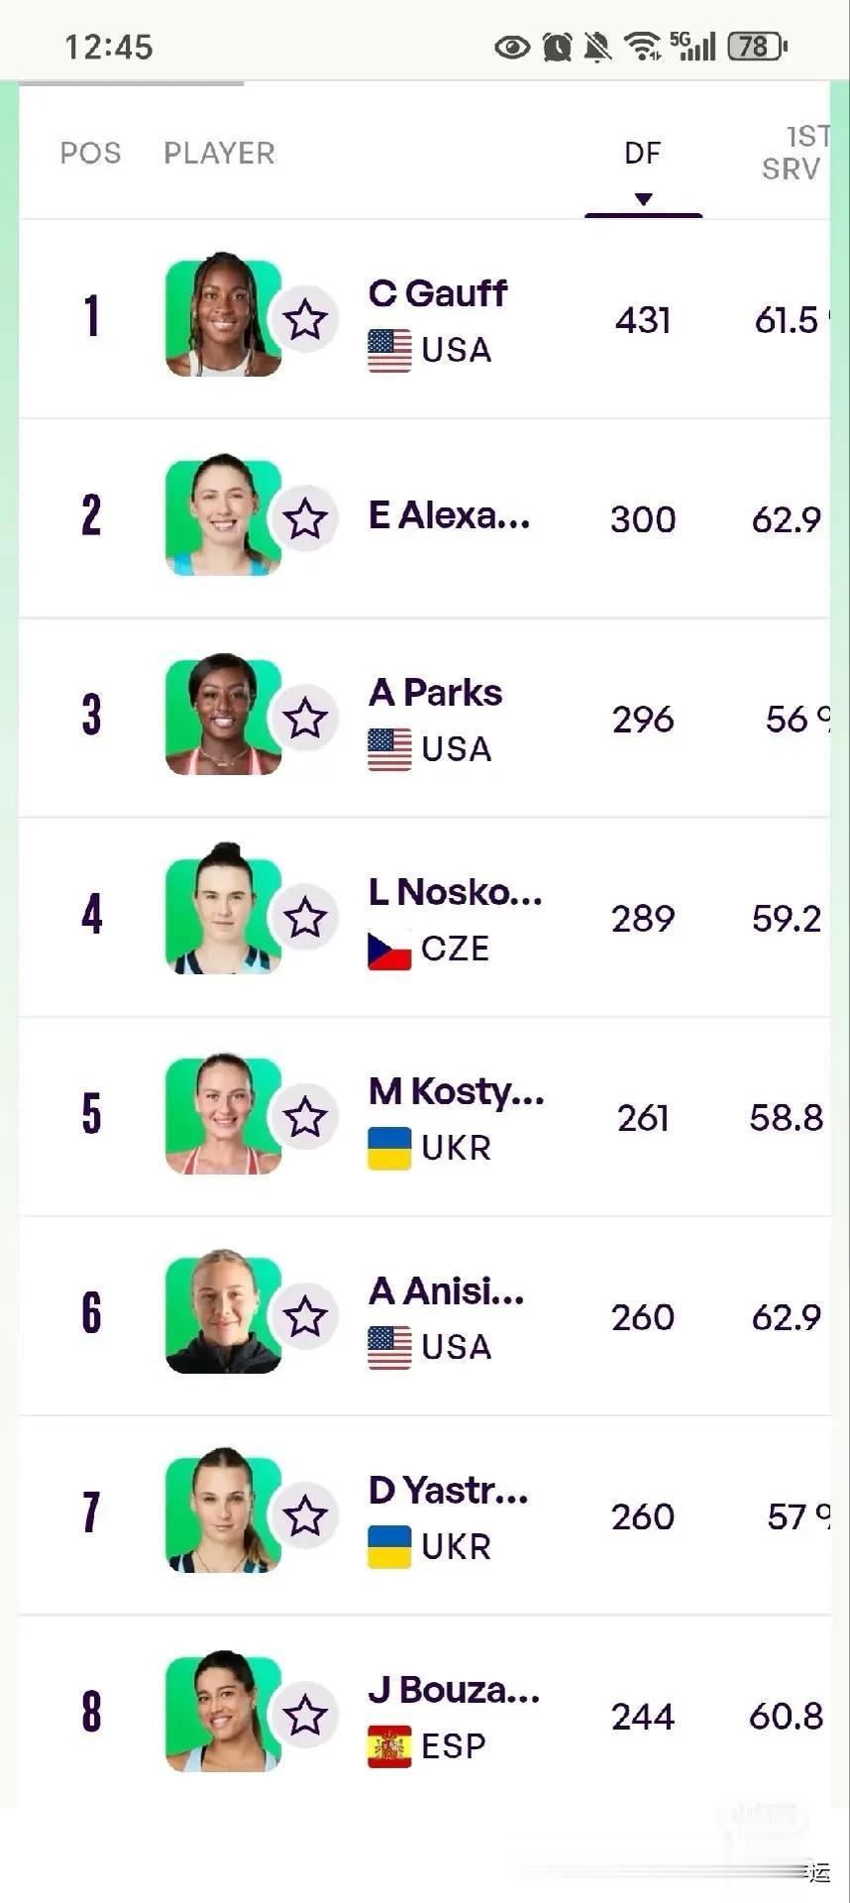
Task: Tap the star beside L Noskova
Action: 305,918
